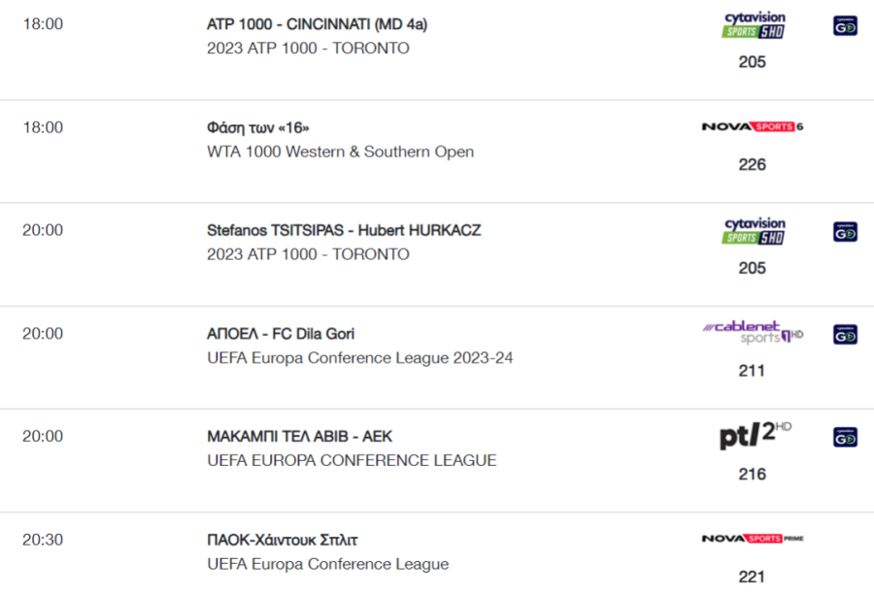Click Stefanos TSITSIPAS - Hubert HURKACZ title

tap(344, 231)
